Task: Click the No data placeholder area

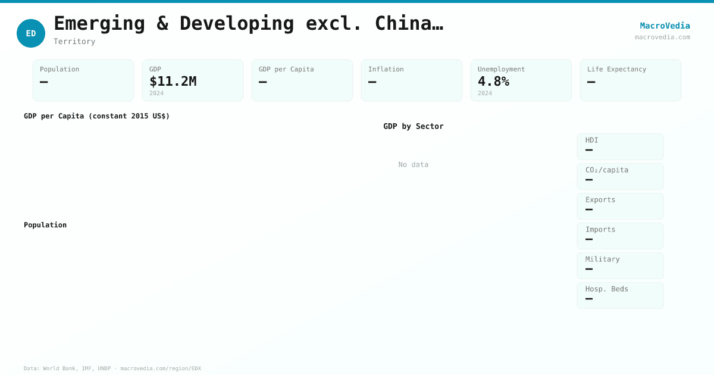Action: pyautogui.click(x=413, y=164)
